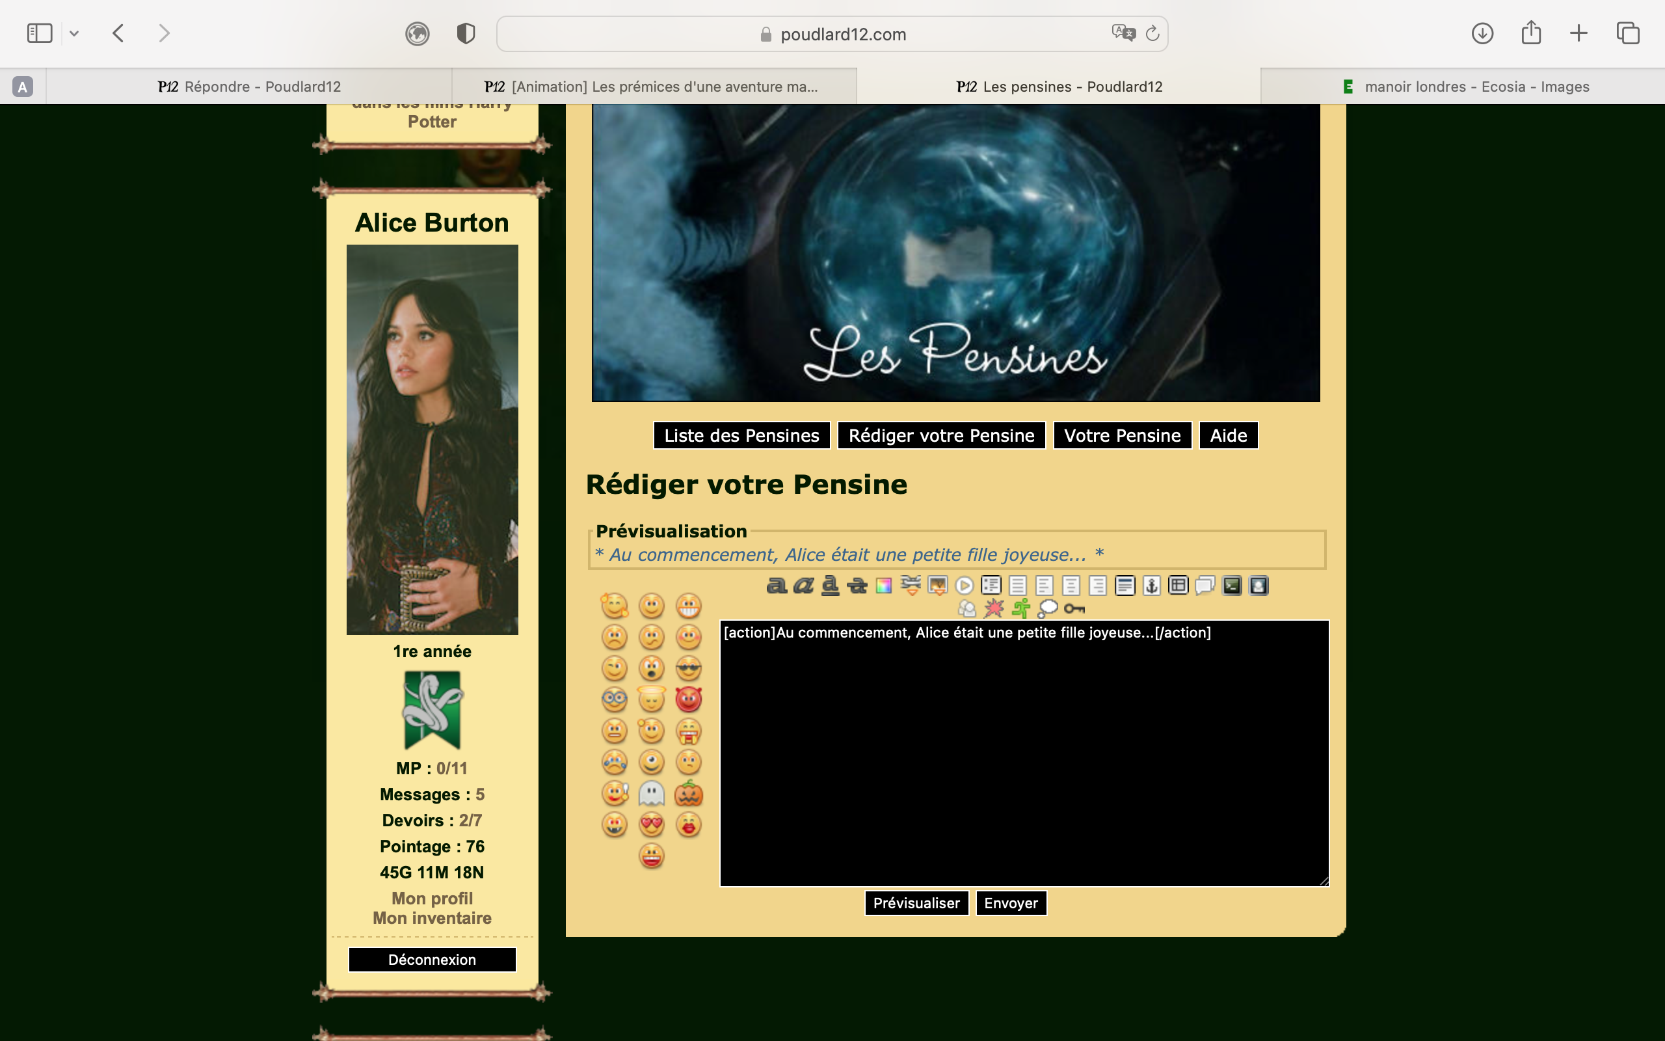Toggle bold text formatting icon
Screen dimensions: 1665x1041
point(776,585)
